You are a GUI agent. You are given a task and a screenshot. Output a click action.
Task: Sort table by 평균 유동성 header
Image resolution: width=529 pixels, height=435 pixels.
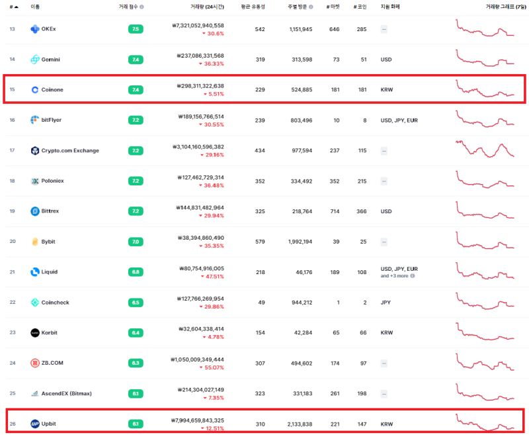pyautogui.click(x=253, y=7)
